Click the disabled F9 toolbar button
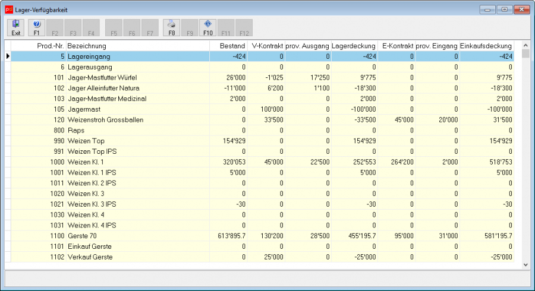The height and width of the screenshot is (291, 535). [190, 27]
